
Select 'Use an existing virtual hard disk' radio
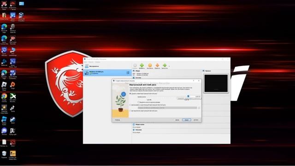[130, 105]
